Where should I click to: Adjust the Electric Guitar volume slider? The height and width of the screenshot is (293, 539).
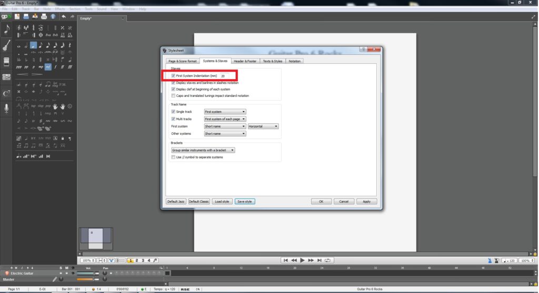pyautogui.click(x=87, y=273)
